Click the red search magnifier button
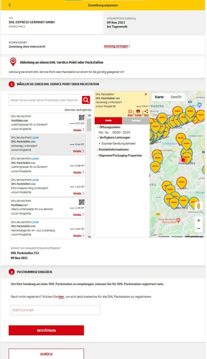The width and height of the screenshot is (207, 359). click(86, 100)
